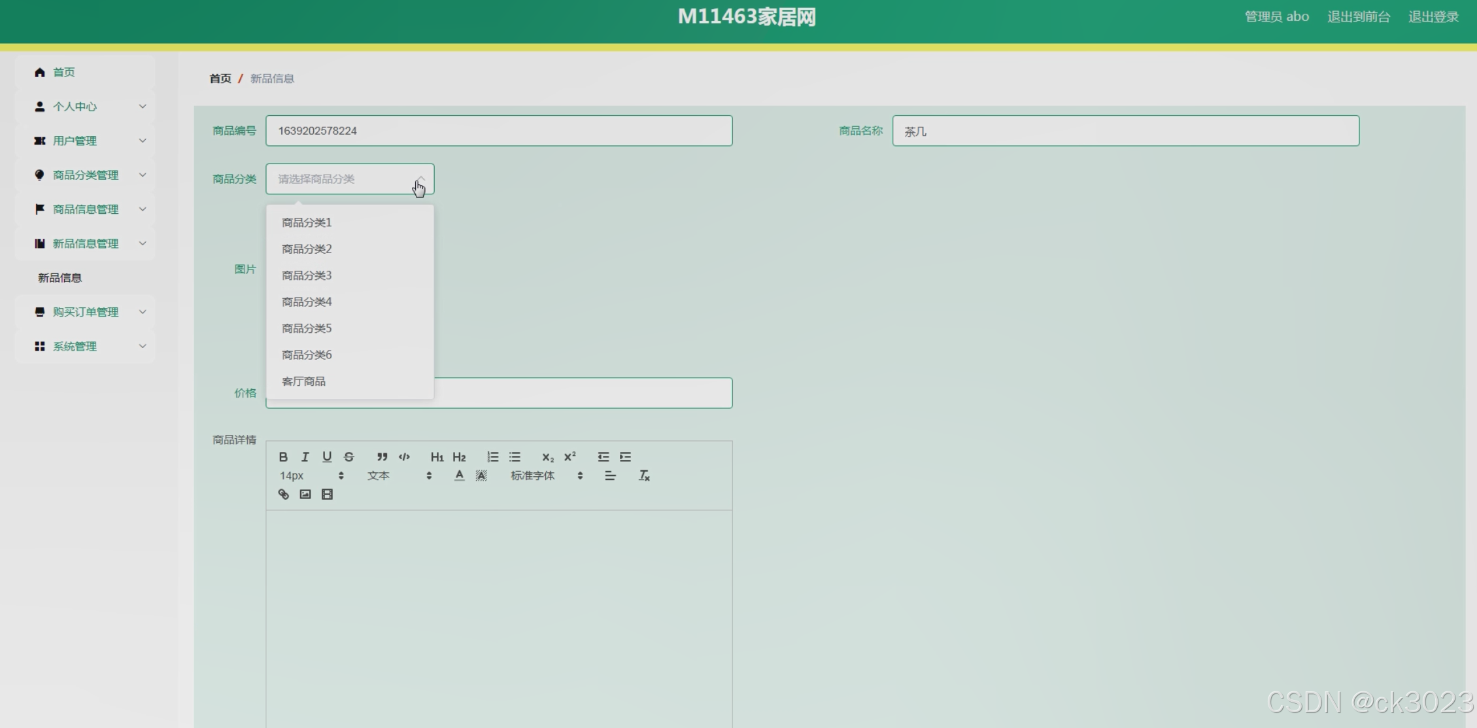The width and height of the screenshot is (1477, 728).
Task: Insert a hyperlink with the link icon
Action: (283, 494)
